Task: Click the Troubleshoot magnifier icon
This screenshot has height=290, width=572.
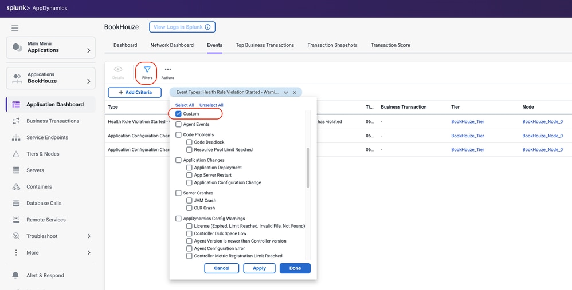Action: coord(16,236)
